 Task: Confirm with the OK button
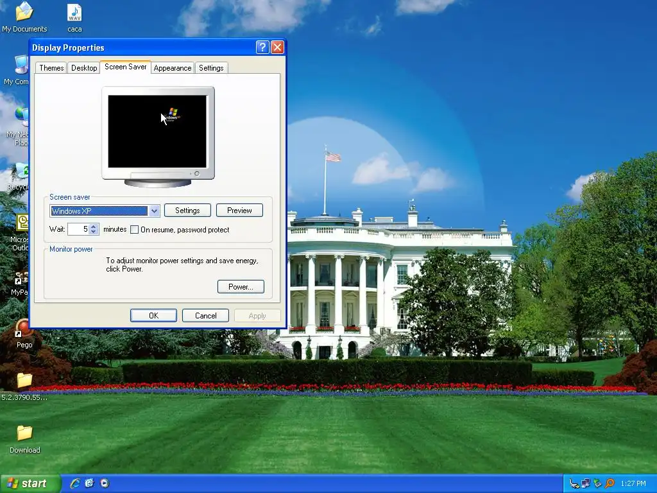click(153, 316)
